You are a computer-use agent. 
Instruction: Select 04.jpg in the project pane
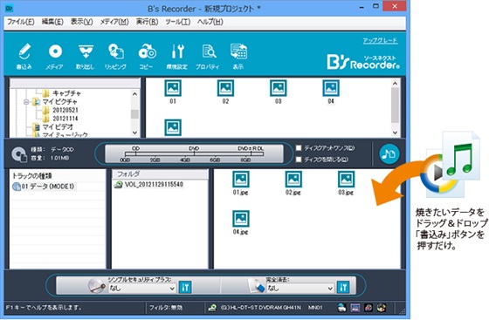tap(241, 223)
